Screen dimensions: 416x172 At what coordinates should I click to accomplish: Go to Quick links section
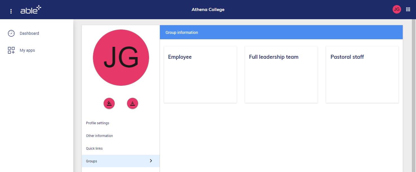coord(94,149)
